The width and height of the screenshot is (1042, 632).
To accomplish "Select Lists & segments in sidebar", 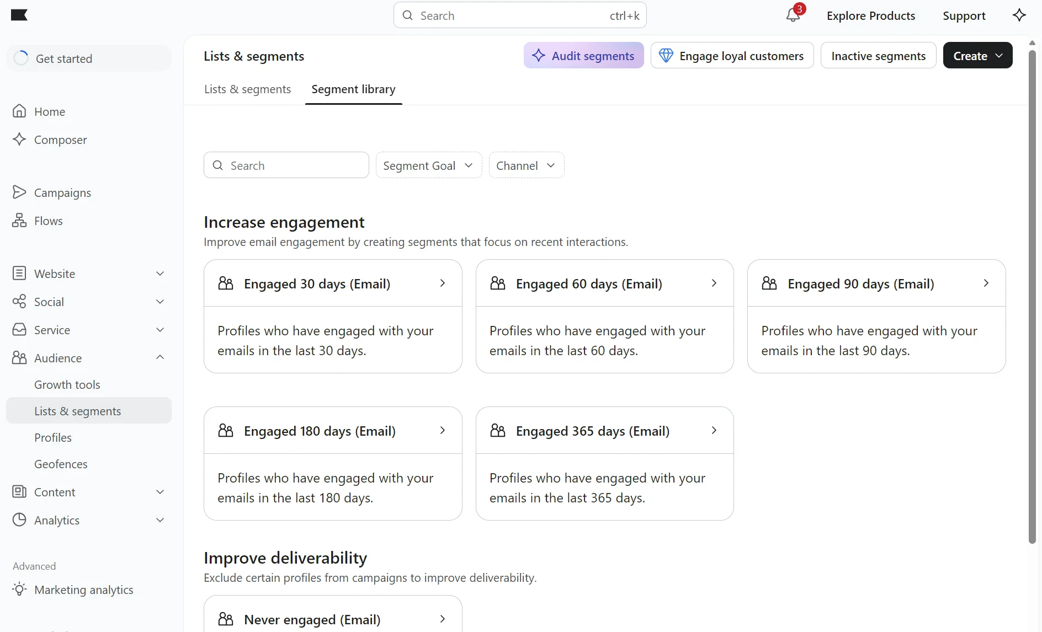I will pos(89,411).
